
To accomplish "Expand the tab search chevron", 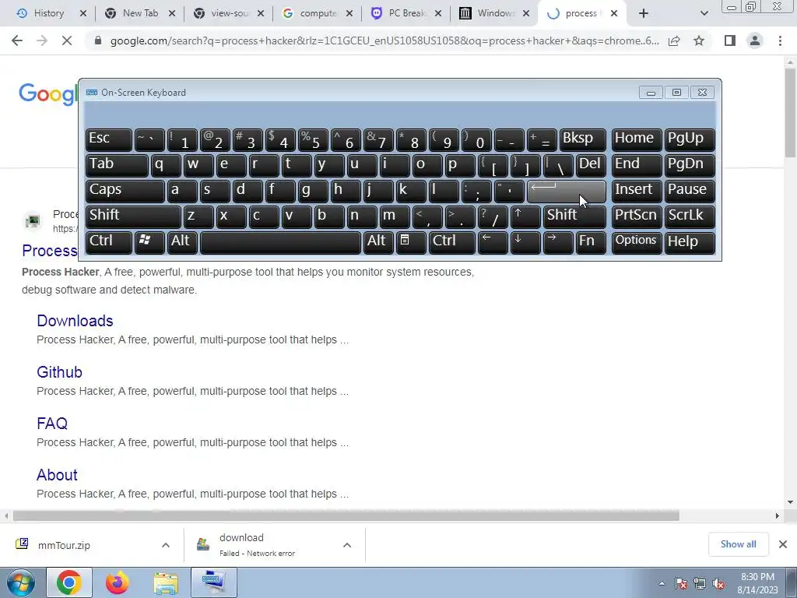I will [x=704, y=13].
